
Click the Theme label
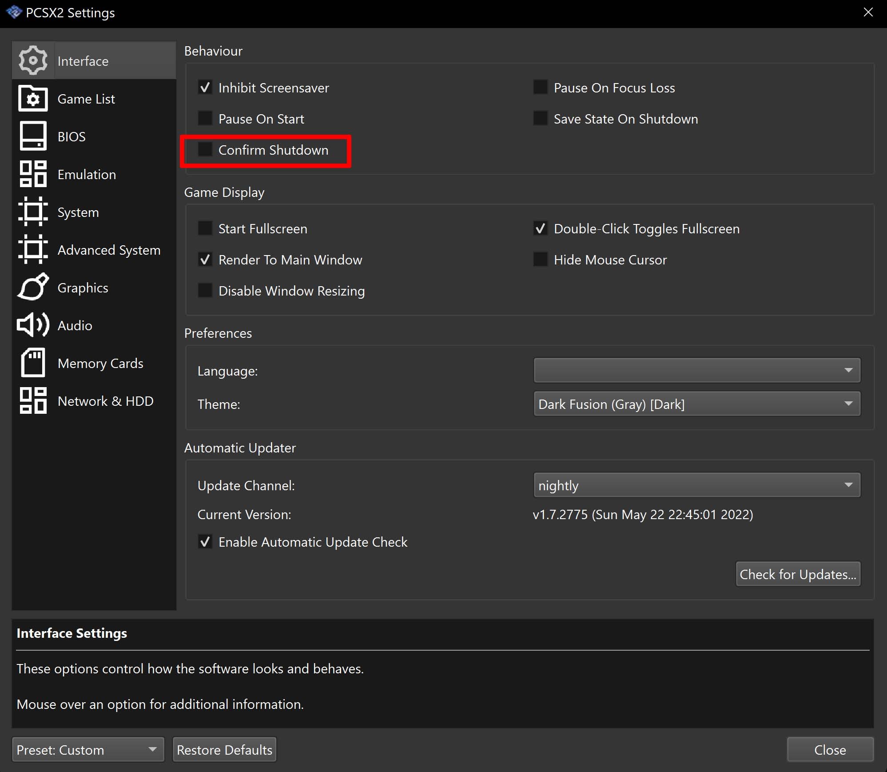[x=219, y=404]
